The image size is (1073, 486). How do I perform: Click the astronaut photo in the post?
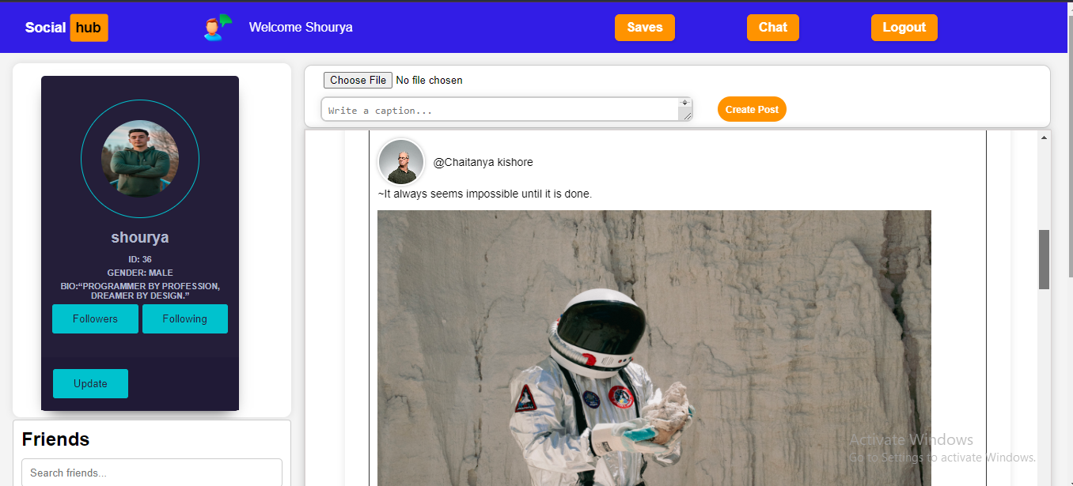tap(654, 348)
